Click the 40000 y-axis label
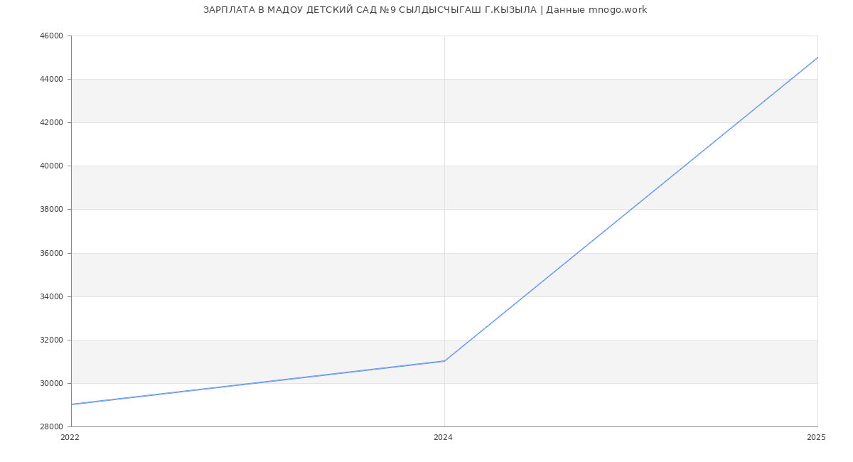 click(52, 166)
